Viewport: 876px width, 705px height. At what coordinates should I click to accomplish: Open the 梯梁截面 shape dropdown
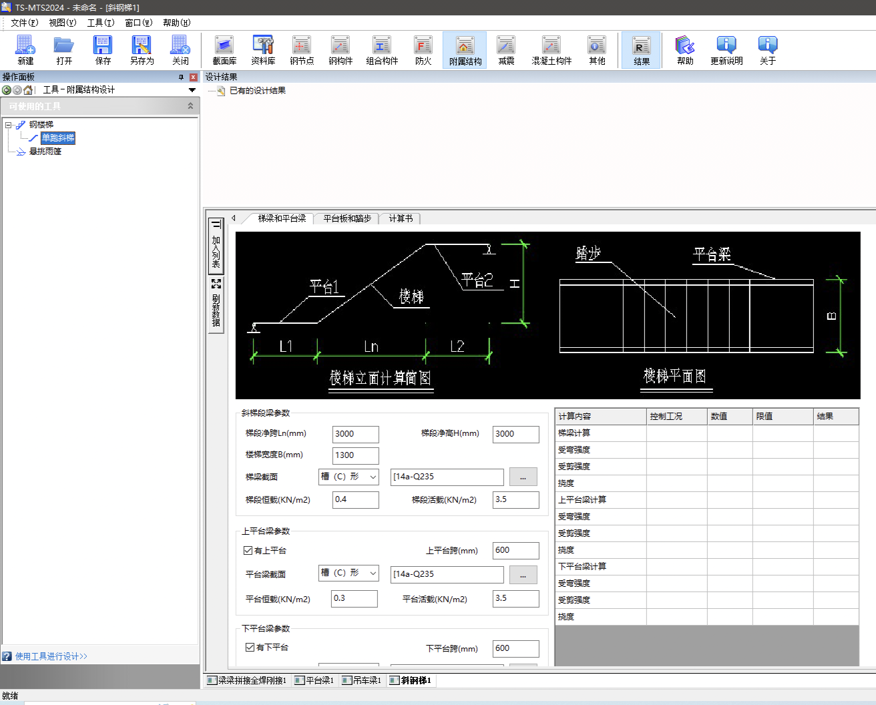373,477
